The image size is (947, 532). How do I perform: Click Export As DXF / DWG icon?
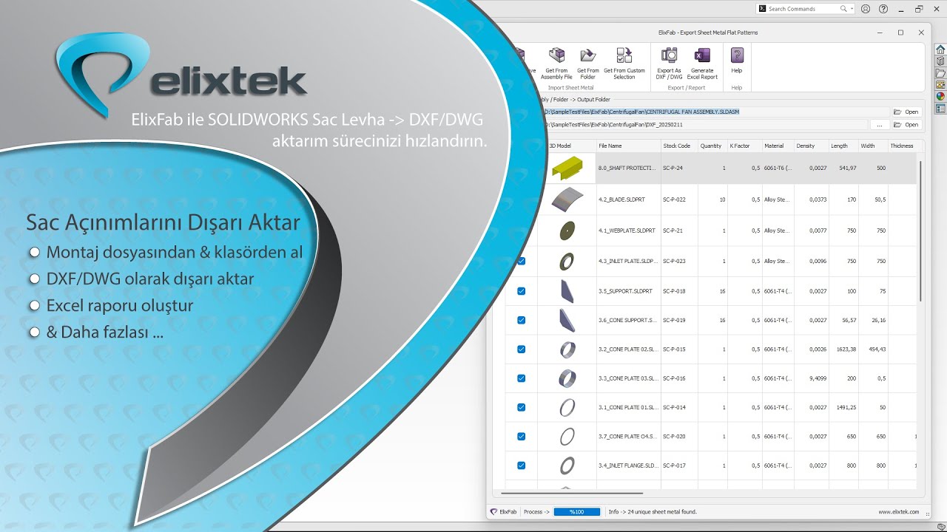tap(669, 55)
